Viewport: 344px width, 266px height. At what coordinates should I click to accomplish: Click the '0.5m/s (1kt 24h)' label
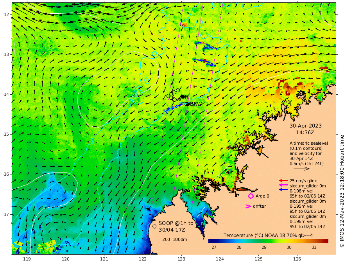(306, 164)
